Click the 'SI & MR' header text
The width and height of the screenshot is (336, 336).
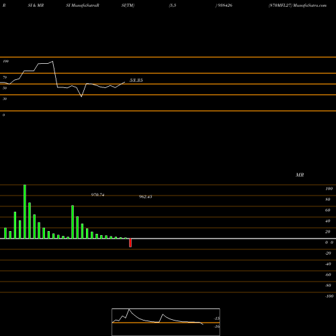point(36,5)
